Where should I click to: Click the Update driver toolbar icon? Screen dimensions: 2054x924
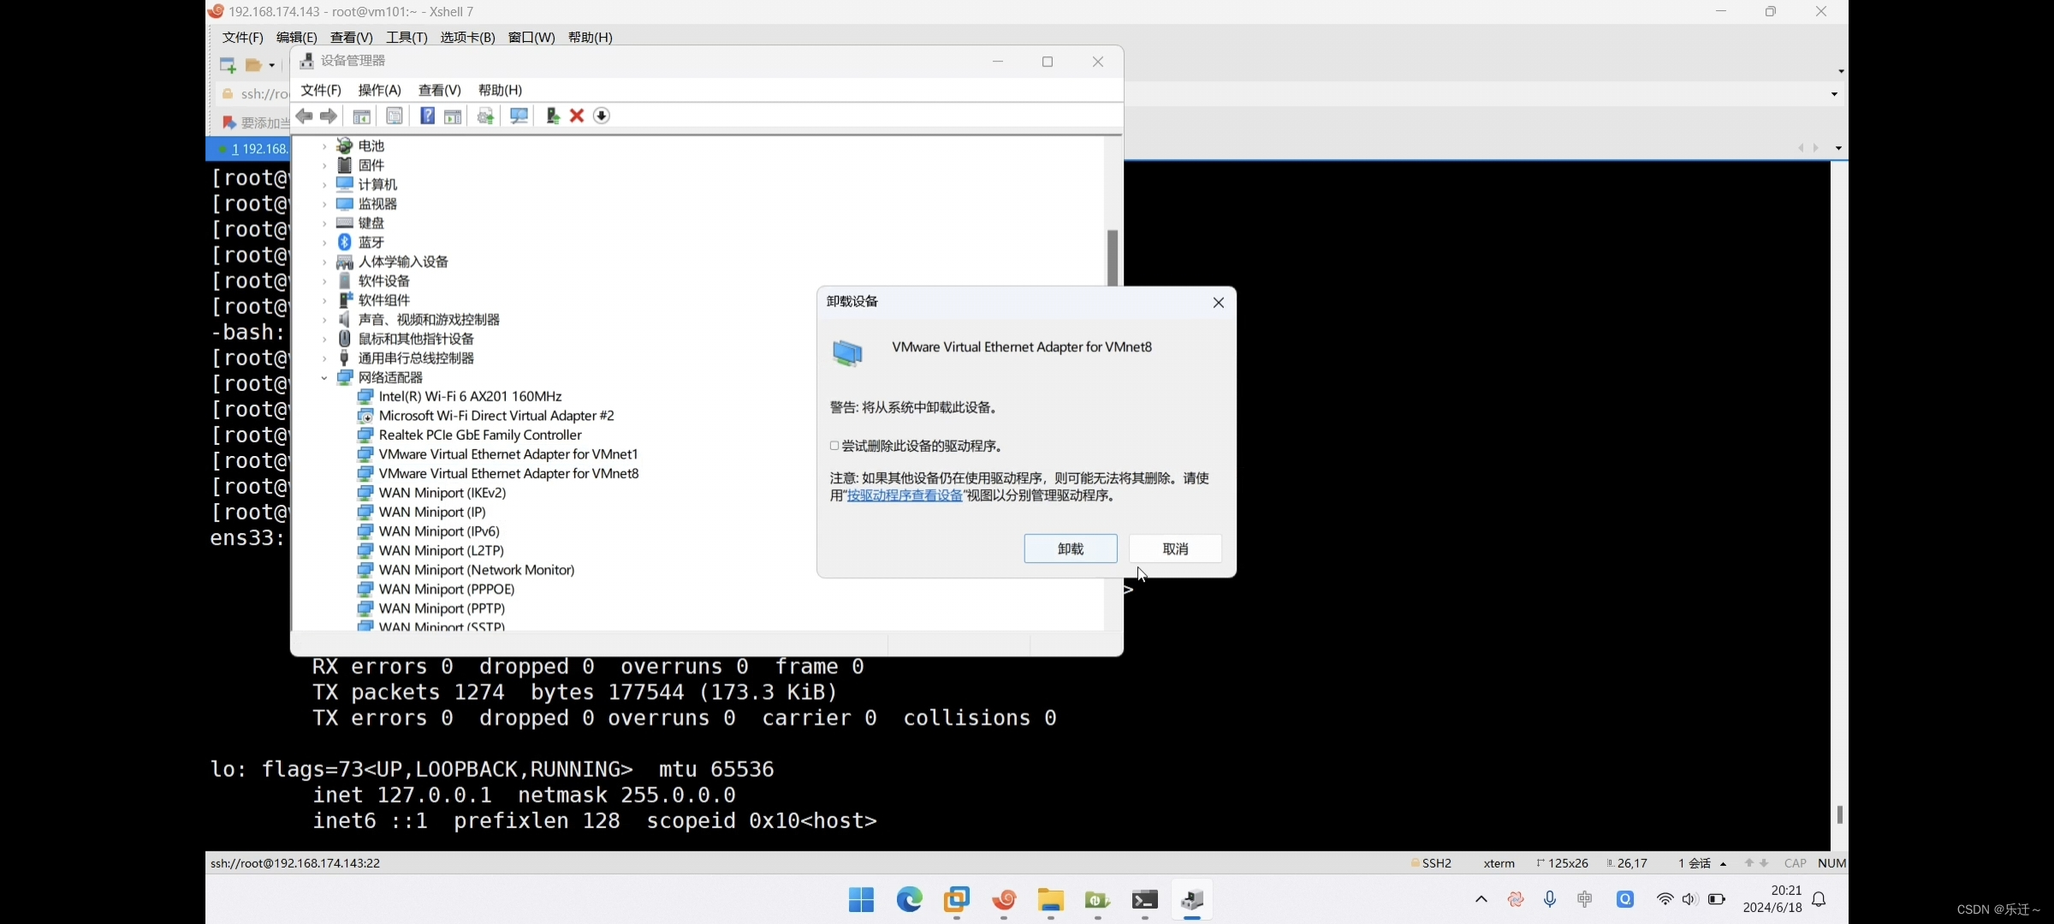click(x=485, y=116)
